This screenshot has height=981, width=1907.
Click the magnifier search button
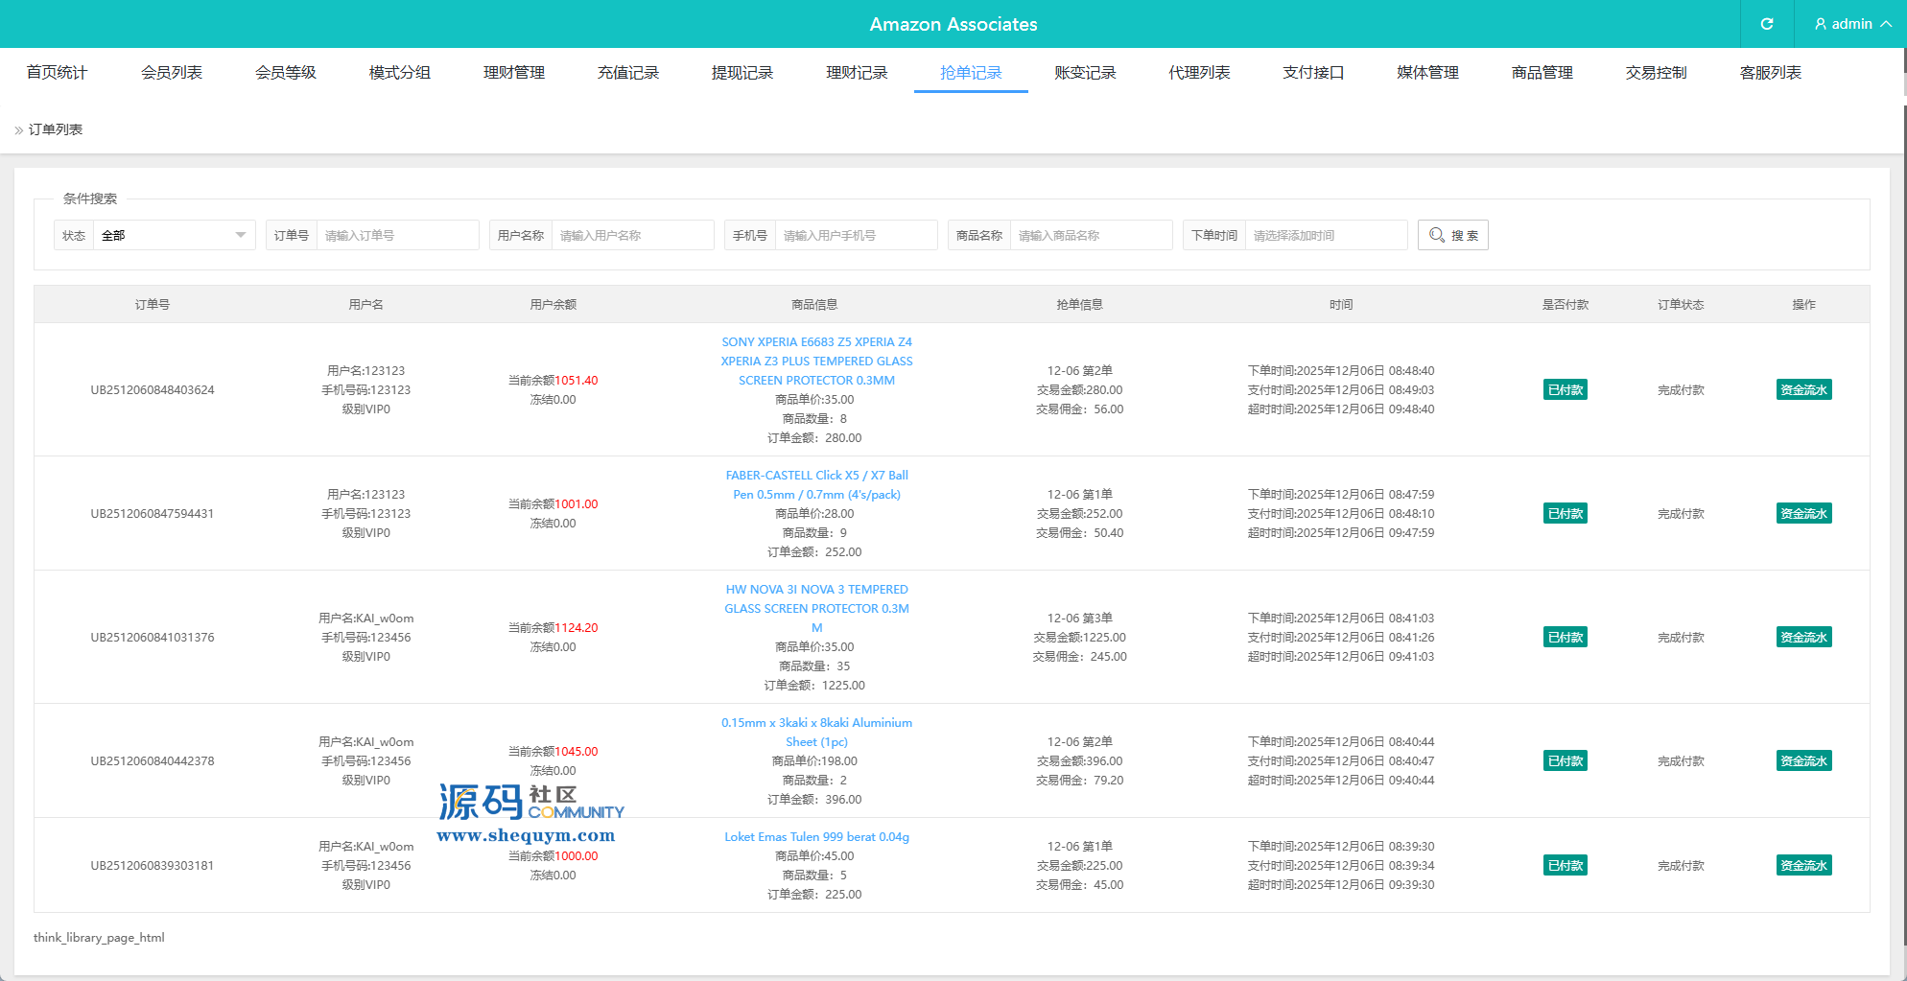pos(1452,235)
